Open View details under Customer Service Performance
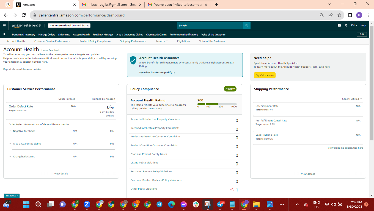The height and width of the screenshot is (211, 374). 61,174
